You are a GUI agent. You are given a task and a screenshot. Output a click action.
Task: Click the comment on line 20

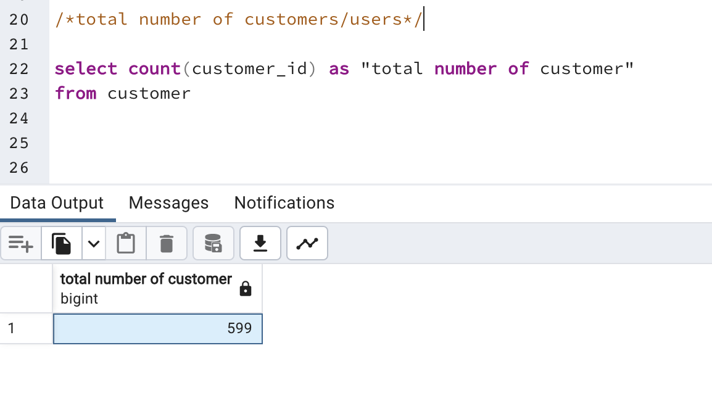point(238,19)
